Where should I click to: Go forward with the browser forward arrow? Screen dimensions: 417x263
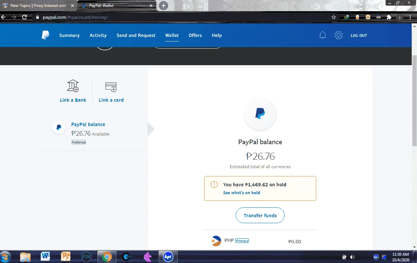[14, 17]
